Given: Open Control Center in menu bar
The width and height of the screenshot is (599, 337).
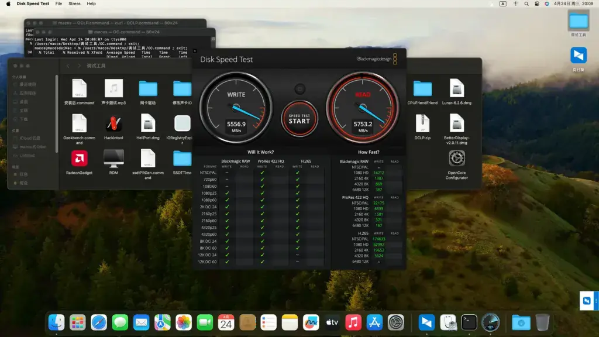Looking at the screenshot, I should [537, 4].
